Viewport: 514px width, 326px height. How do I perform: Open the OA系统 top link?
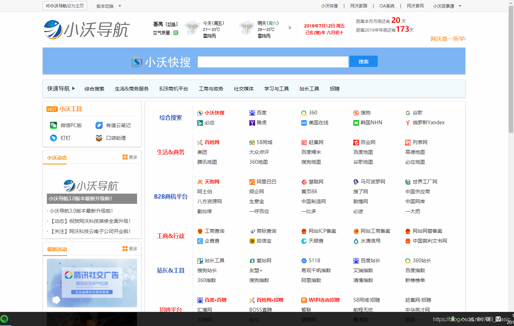click(387, 6)
